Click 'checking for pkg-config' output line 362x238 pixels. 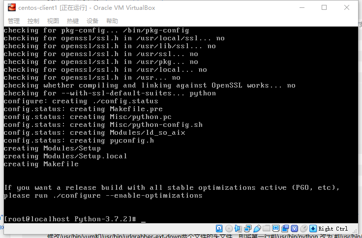tap(96, 30)
